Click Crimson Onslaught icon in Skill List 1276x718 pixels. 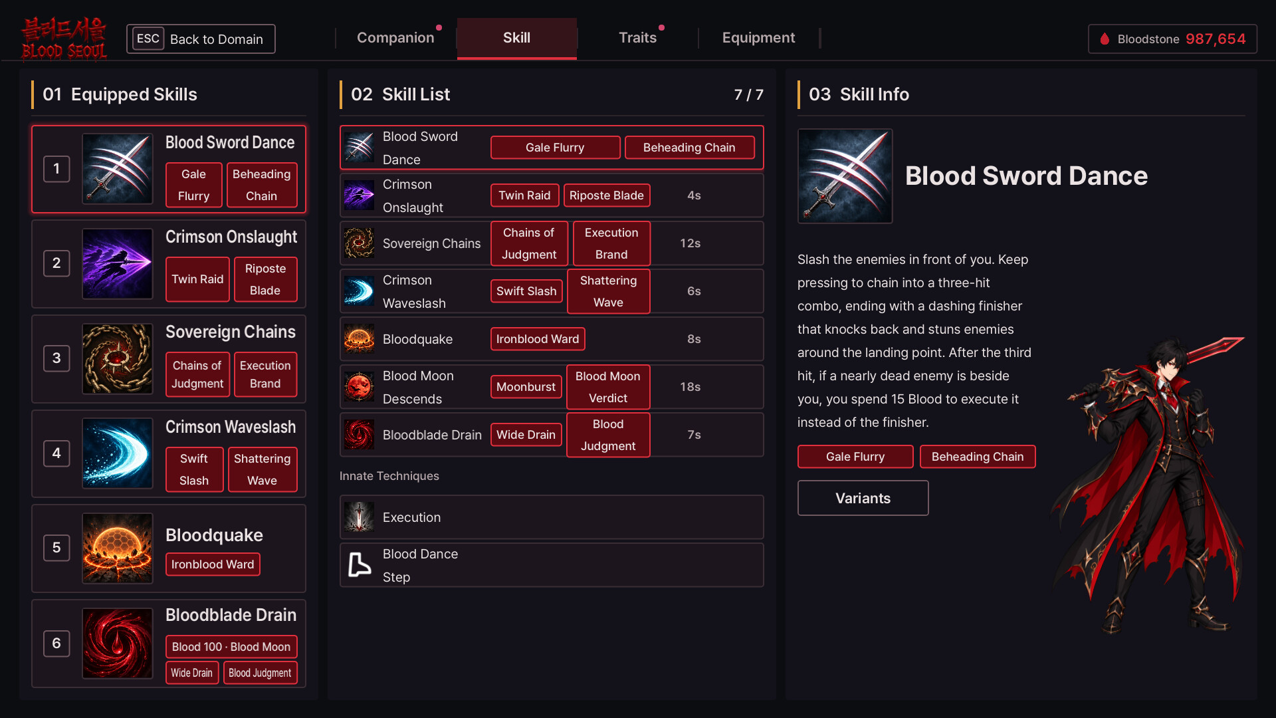[x=360, y=195]
